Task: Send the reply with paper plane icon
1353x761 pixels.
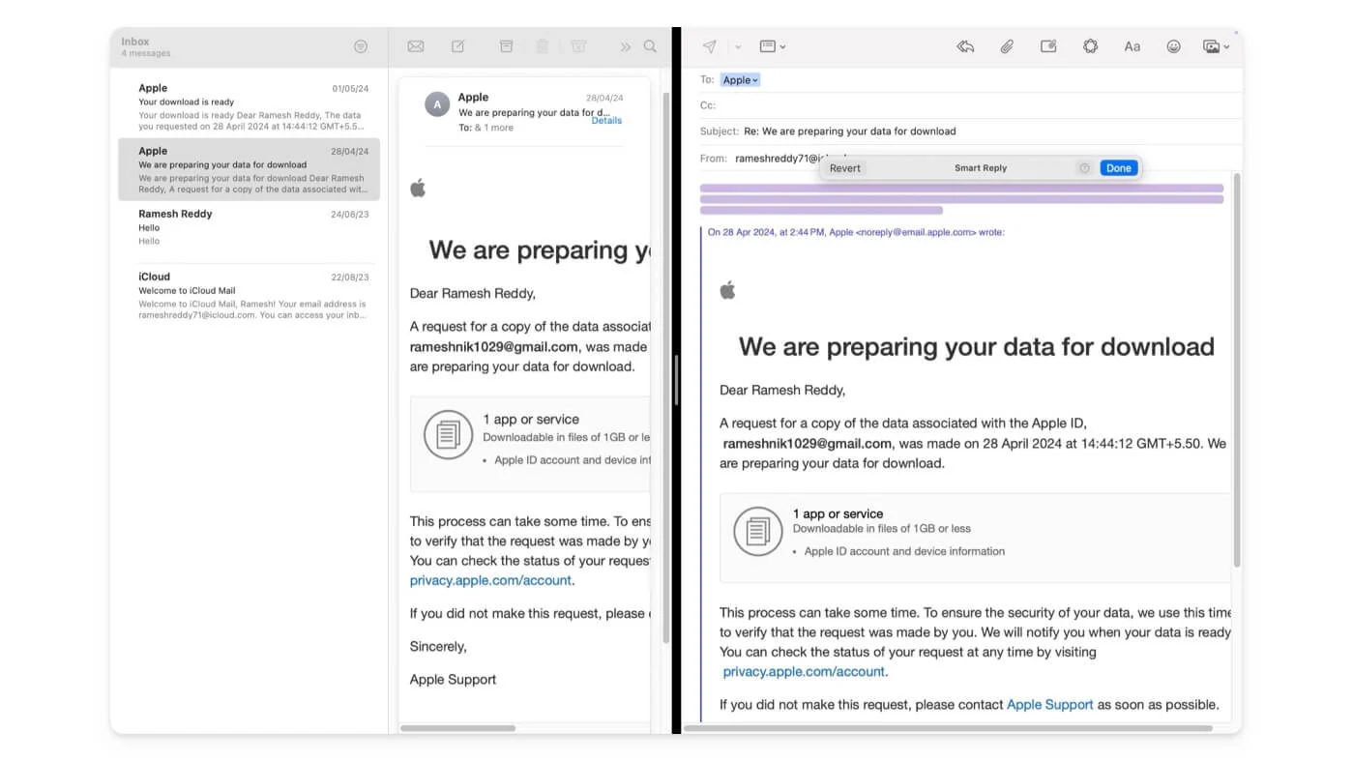Action: (710, 46)
